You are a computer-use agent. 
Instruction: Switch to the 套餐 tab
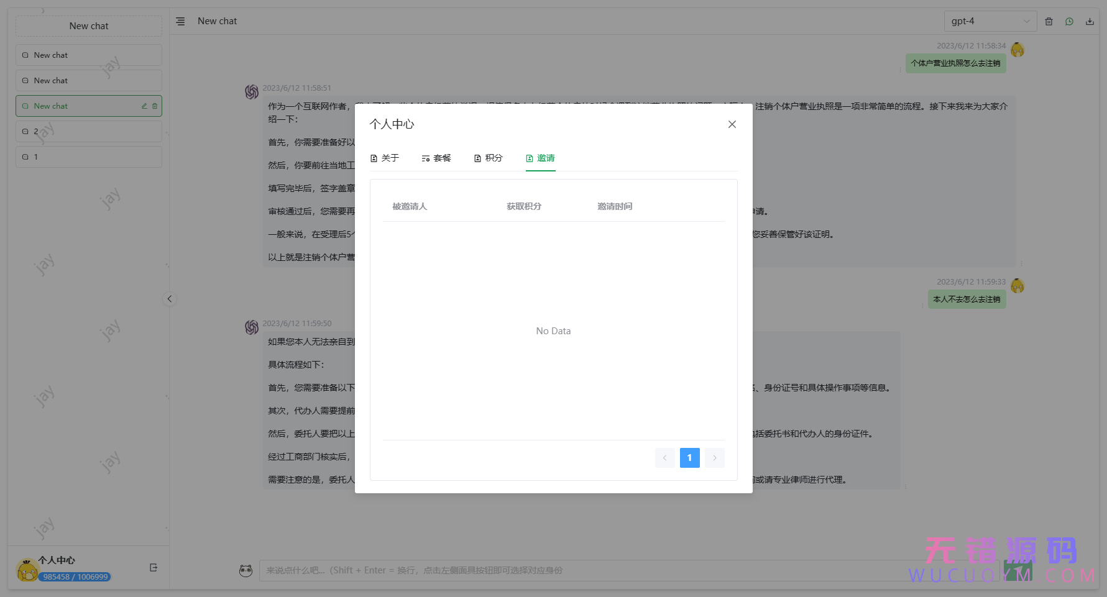[x=436, y=158]
